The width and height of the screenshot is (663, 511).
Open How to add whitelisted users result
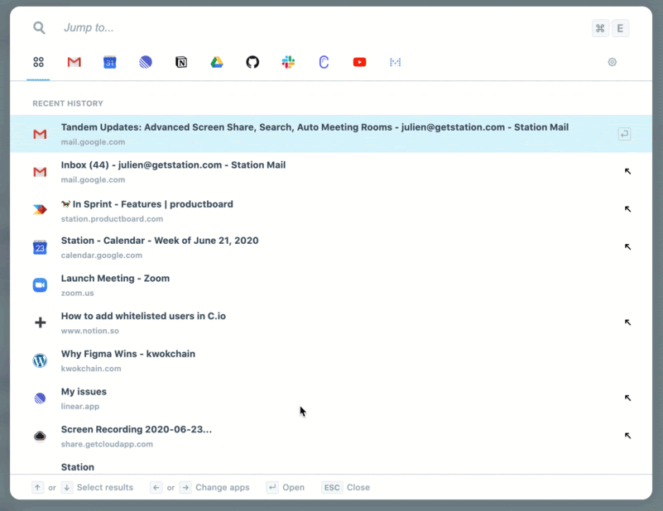point(331,322)
